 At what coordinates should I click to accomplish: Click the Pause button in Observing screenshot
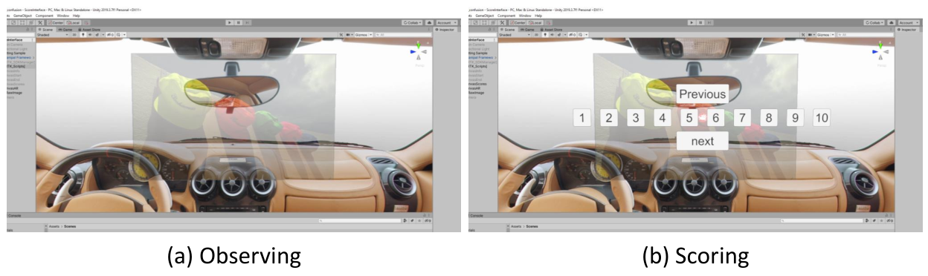pyautogui.click(x=239, y=22)
